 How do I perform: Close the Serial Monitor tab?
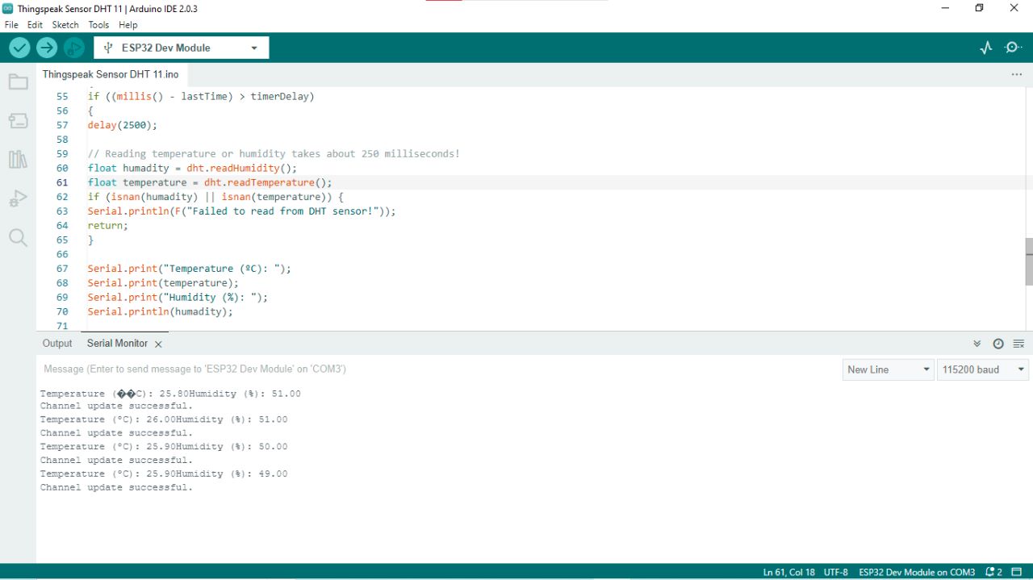[x=158, y=344]
